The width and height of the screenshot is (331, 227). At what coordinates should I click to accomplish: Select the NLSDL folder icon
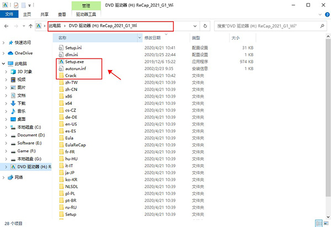pyautogui.click(x=61, y=187)
